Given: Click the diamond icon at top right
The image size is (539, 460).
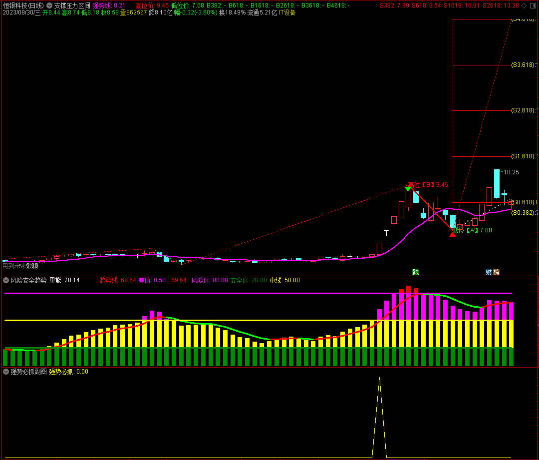Looking at the screenshot, I should pyautogui.click(x=524, y=5).
